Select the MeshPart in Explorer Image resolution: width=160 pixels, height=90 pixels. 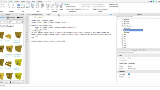point(126,19)
